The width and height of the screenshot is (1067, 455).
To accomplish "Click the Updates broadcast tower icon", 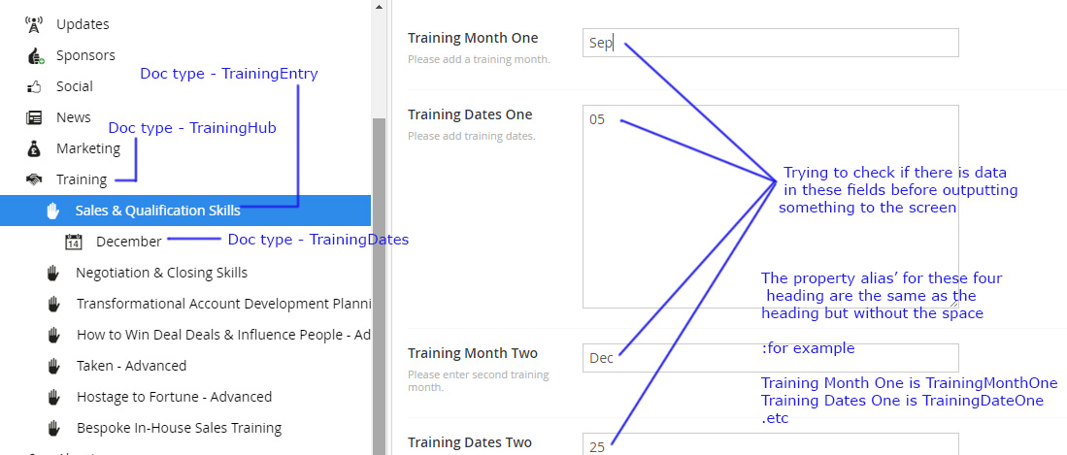I will 35,24.
